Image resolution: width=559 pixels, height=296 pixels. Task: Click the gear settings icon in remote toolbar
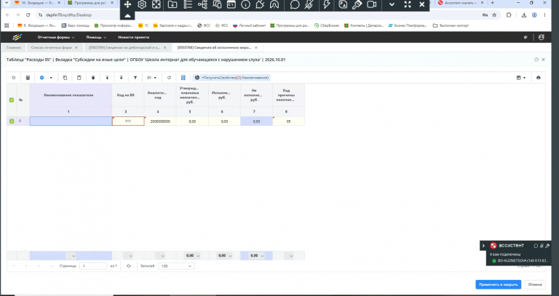click(142, 4)
